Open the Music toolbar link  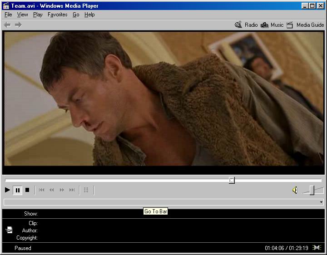point(272,25)
